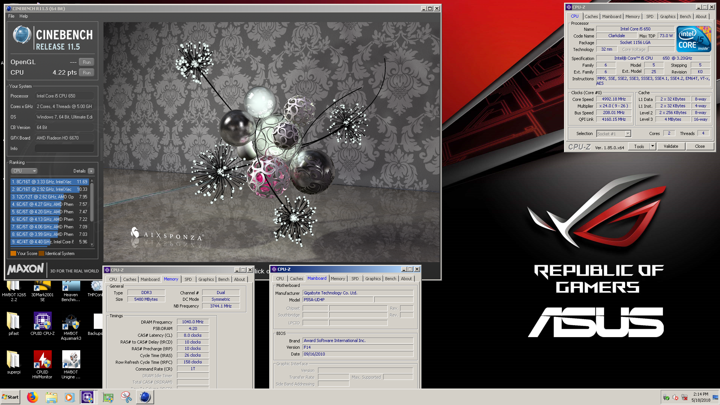Viewport: 720px width, 405px height.
Task: Open the Snipping Tool taskbar icon
Action: tap(126, 397)
